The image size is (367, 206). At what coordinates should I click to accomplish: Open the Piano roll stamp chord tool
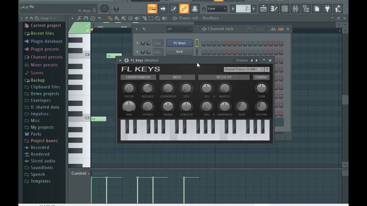tap(93, 18)
